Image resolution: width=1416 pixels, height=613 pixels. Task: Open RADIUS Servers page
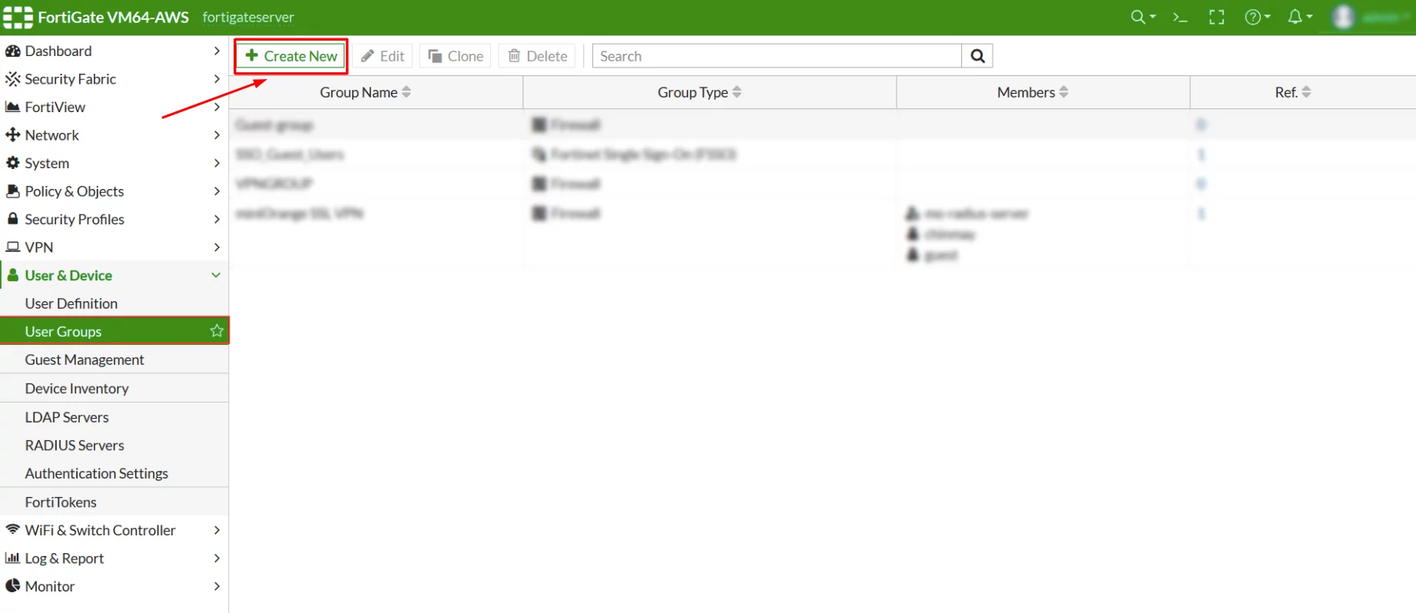[x=114, y=446]
